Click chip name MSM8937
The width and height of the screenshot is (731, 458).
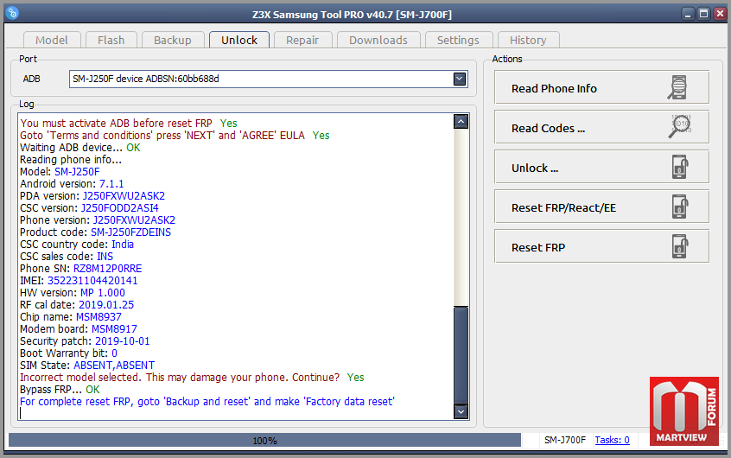point(99,317)
